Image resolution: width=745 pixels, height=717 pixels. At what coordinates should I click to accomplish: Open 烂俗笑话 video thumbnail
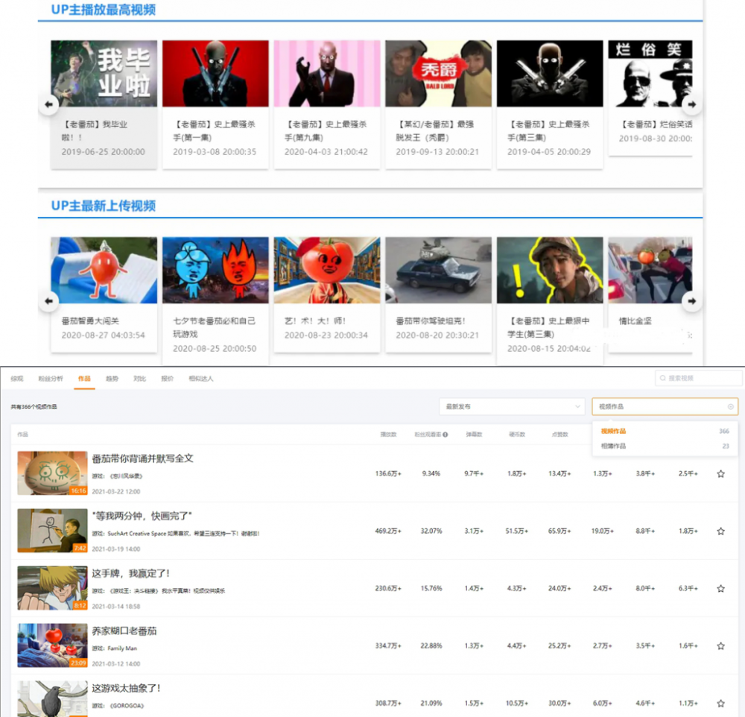650,73
